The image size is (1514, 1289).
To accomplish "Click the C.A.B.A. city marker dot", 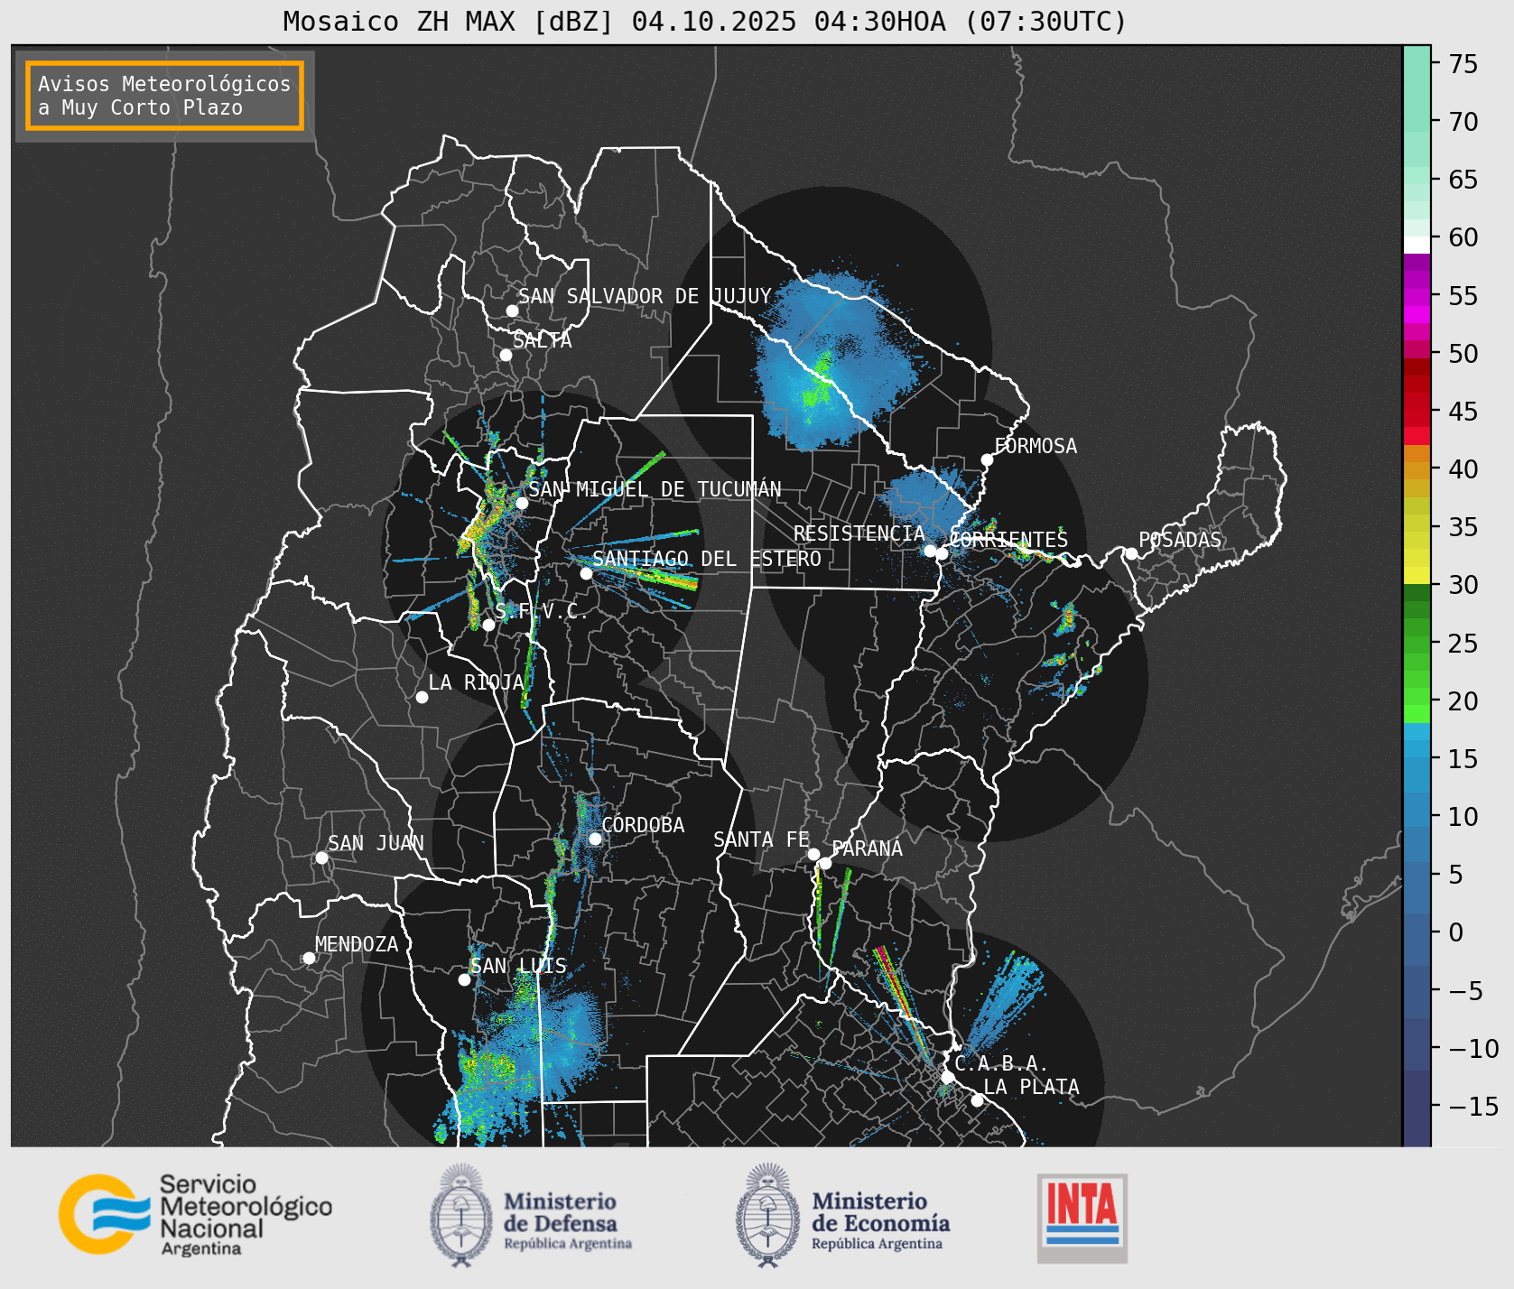I will tap(947, 1077).
